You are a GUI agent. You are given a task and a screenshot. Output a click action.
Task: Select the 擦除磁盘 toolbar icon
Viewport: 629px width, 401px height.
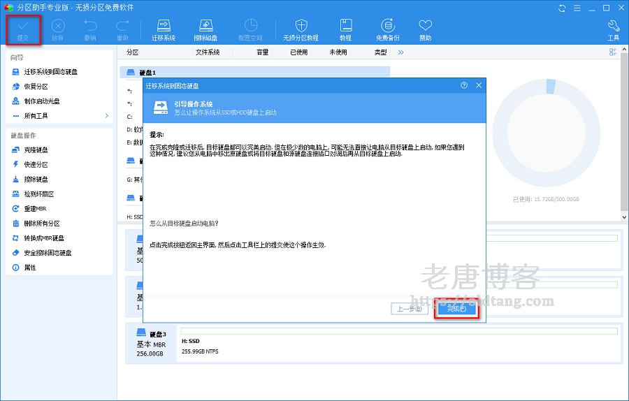coord(206,29)
